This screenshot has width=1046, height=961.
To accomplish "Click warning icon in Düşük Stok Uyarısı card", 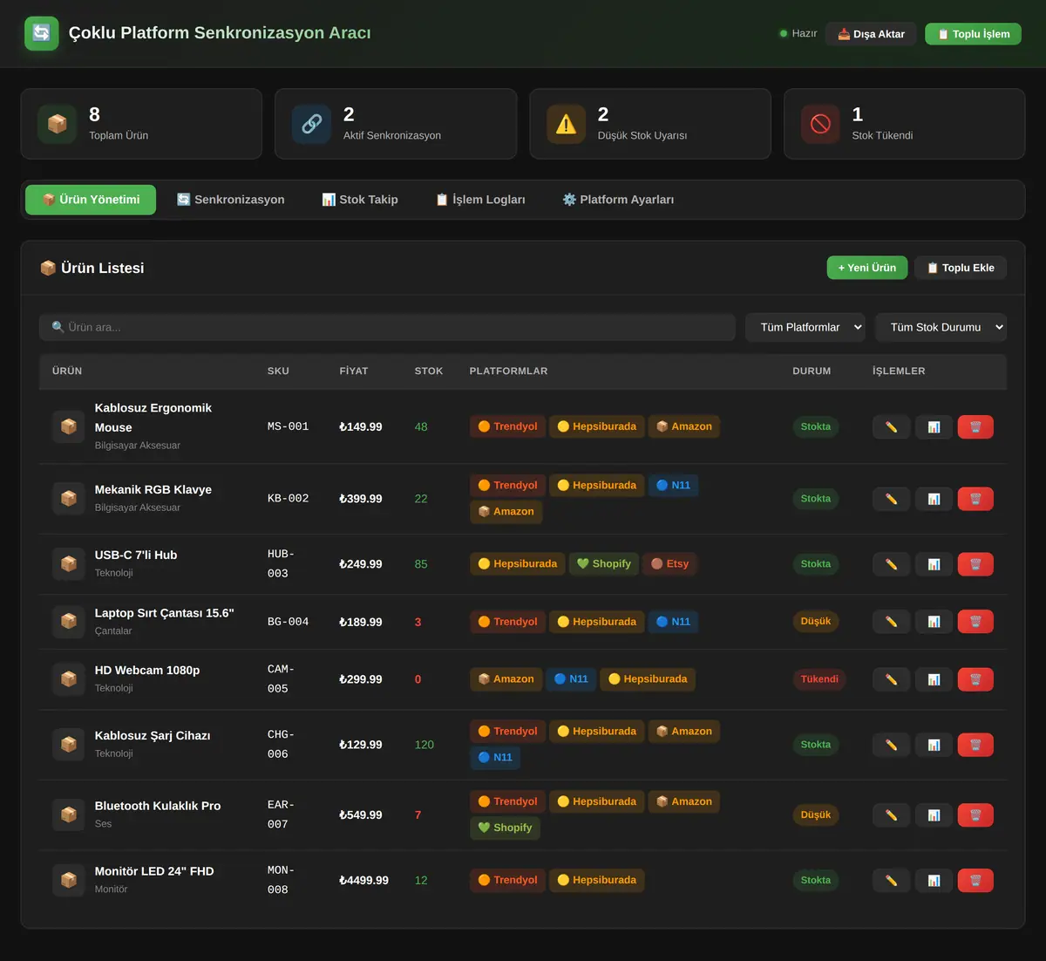I will 566,124.
